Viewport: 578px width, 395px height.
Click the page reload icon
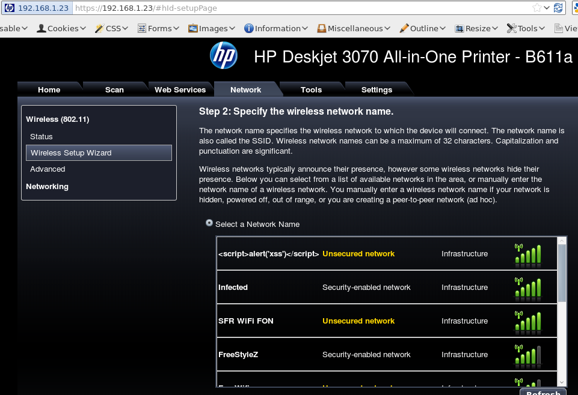[558, 8]
